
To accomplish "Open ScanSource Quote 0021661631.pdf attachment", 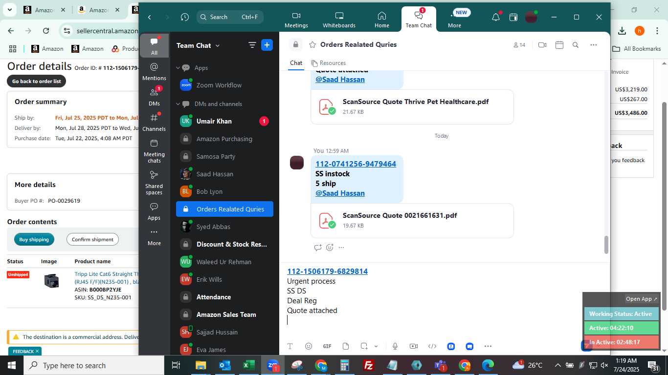I will click(x=412, y=220).
